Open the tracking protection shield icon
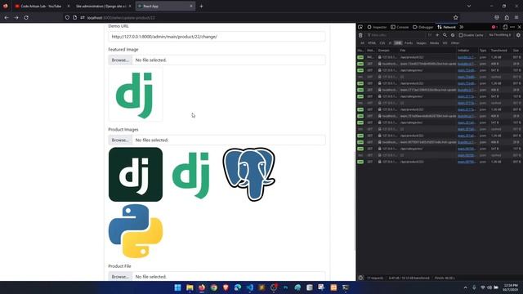This screenshot has height=294, width=523. [x=67, y=18]
